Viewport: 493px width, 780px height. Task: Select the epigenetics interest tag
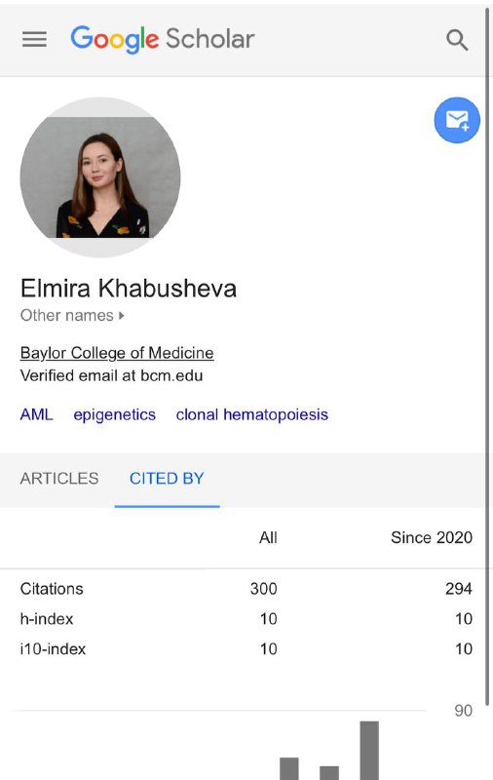(x=114, y=414)
